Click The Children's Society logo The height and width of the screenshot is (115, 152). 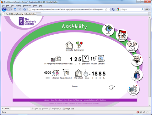27,21
